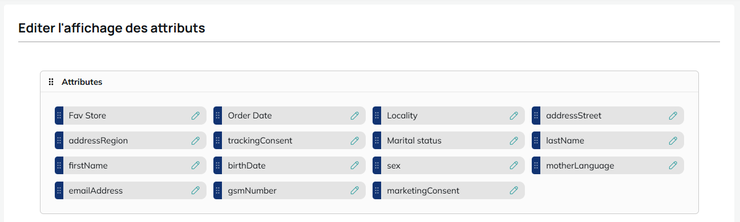
Task: Click the Attributes section title
Action: [x=82, y=82]
